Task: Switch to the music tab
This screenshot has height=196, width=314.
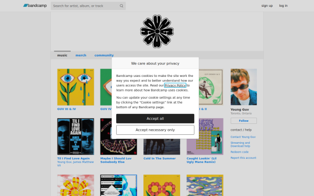Action: point(62,55)
